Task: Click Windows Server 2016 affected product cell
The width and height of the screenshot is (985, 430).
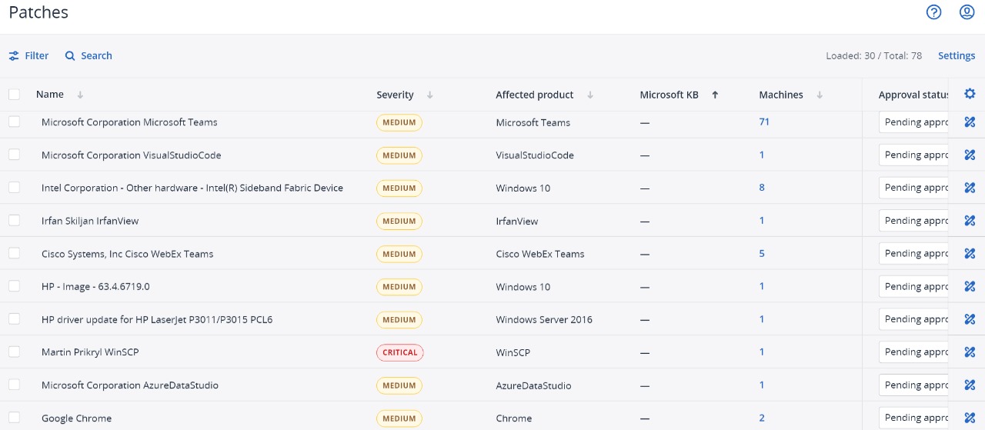Action: click(544, 319)
